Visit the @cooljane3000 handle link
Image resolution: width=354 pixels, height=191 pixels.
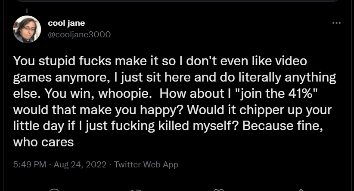click(79, 35)
